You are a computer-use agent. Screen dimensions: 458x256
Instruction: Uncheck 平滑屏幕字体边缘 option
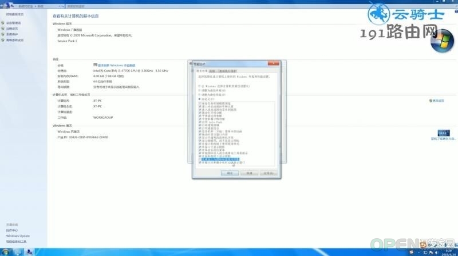pyautogui.click(x=200, y=119)
